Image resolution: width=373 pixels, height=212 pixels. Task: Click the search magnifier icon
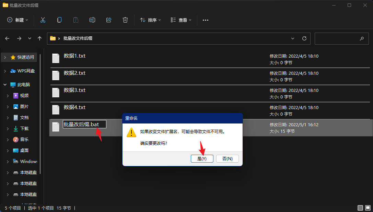[362, 38]
